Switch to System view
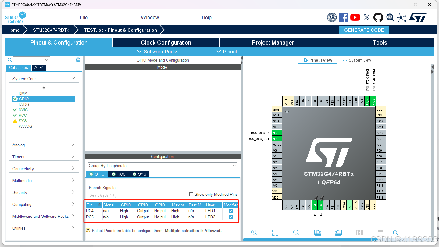439x247 pixels. (357, 60)
